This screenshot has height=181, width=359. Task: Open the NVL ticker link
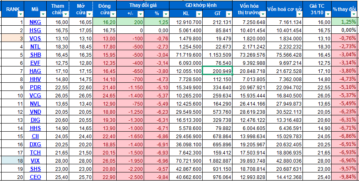tap(35, 104)
